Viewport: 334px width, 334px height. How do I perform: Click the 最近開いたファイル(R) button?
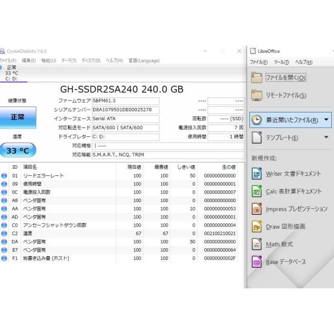[291, 120]
